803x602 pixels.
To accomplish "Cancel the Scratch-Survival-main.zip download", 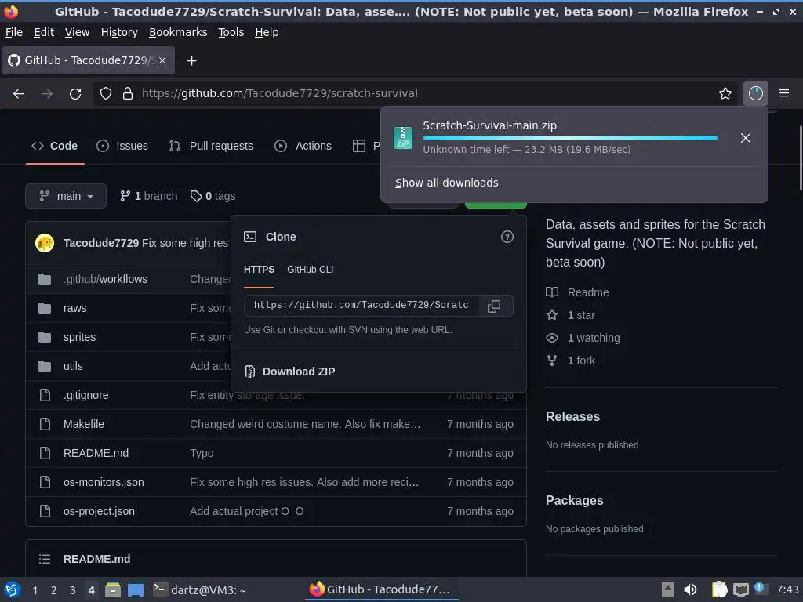I will tap(746, 138).
